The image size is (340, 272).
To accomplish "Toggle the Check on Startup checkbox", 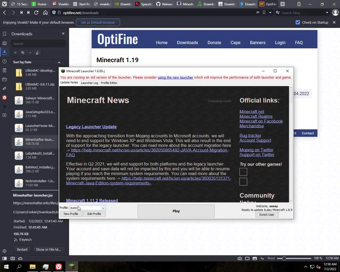I will [298, 22].
